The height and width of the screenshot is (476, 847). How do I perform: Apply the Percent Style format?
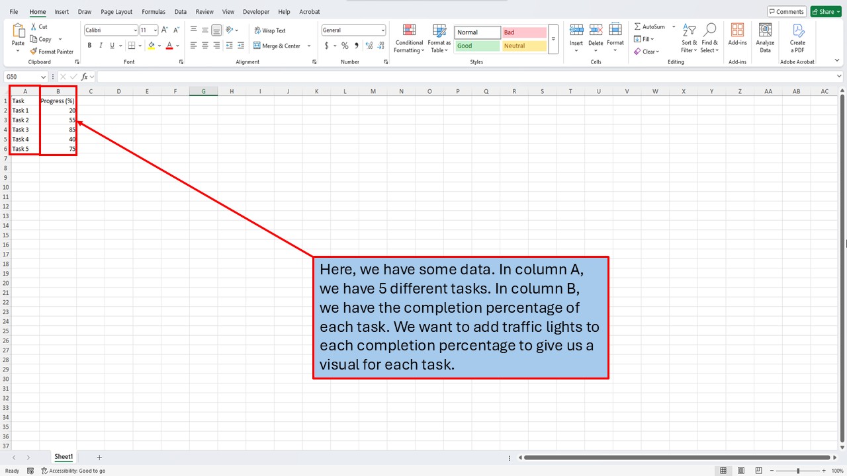click(344, 46)
